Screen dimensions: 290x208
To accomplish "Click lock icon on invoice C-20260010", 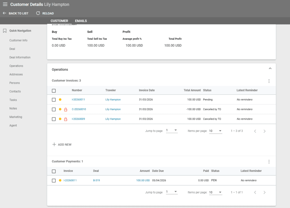I will point(66,110).
